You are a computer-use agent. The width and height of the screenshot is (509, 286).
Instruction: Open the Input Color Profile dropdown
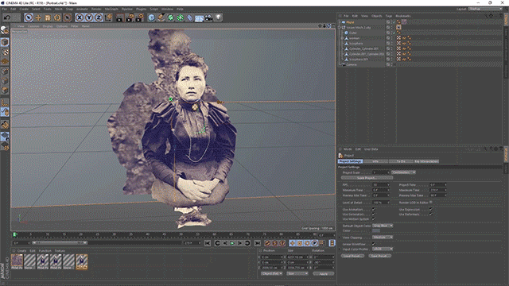pos(383,249)
